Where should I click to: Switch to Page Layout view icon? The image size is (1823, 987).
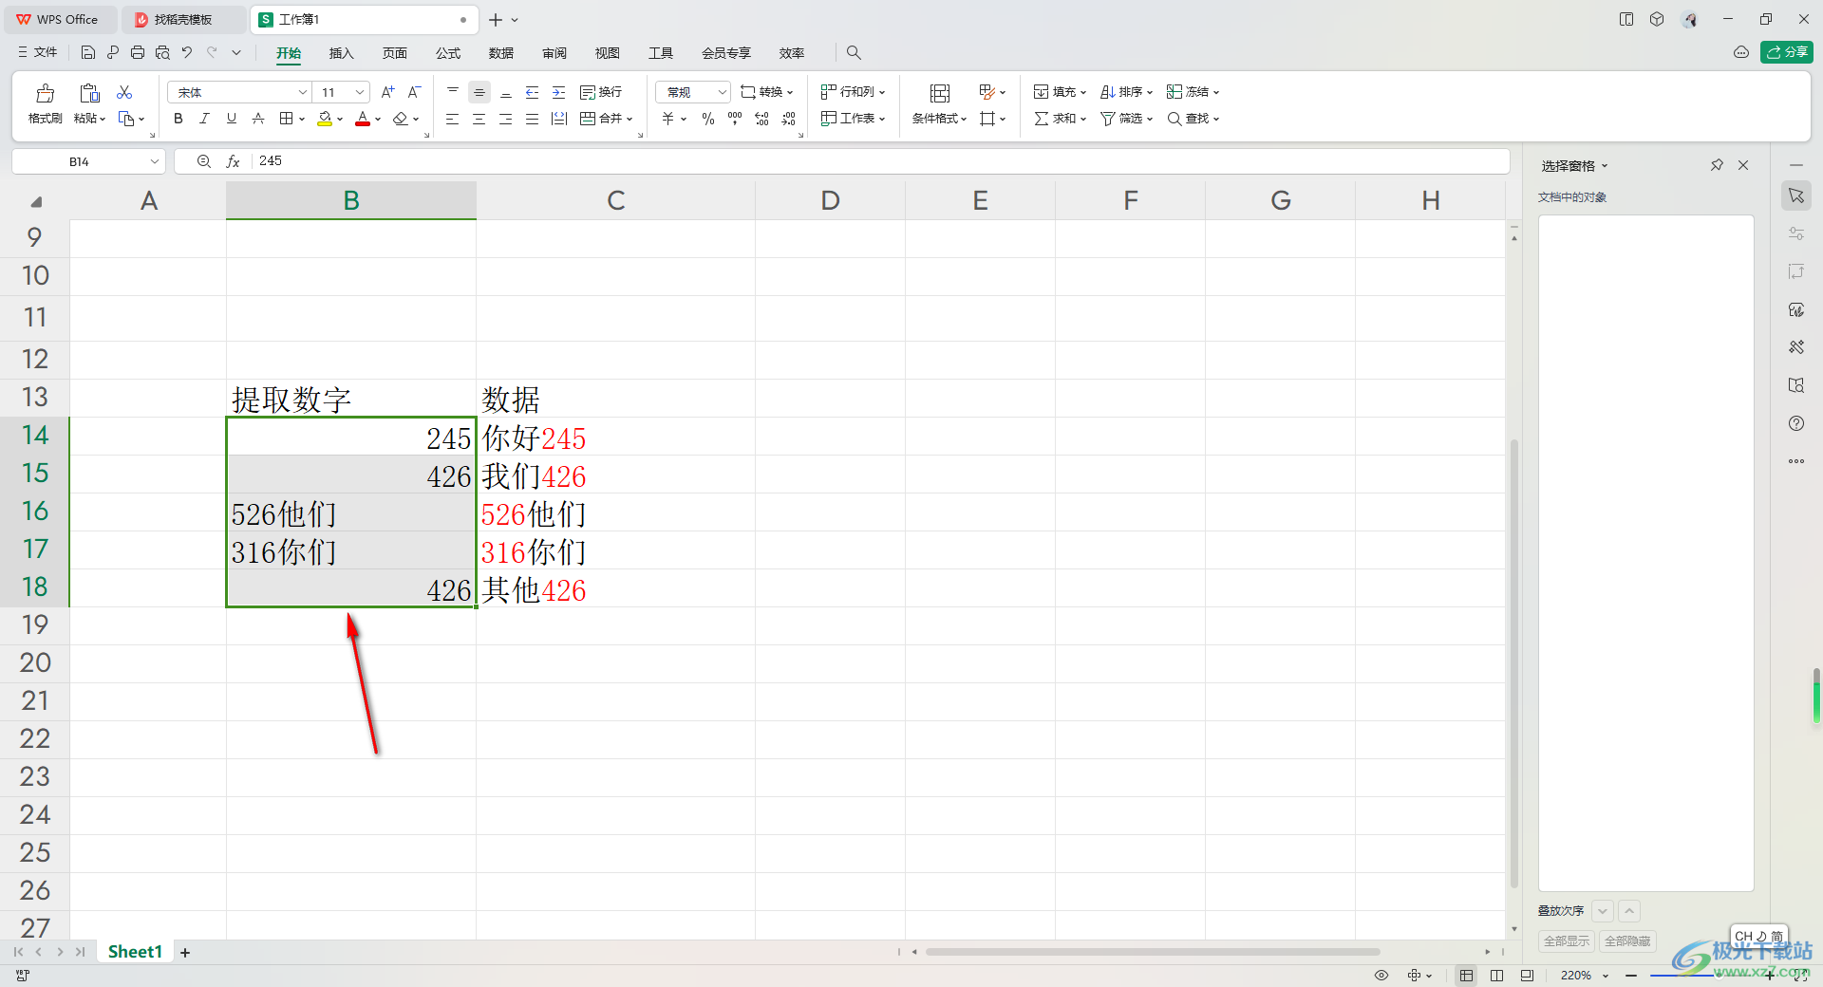click(x=1497, y=976)
